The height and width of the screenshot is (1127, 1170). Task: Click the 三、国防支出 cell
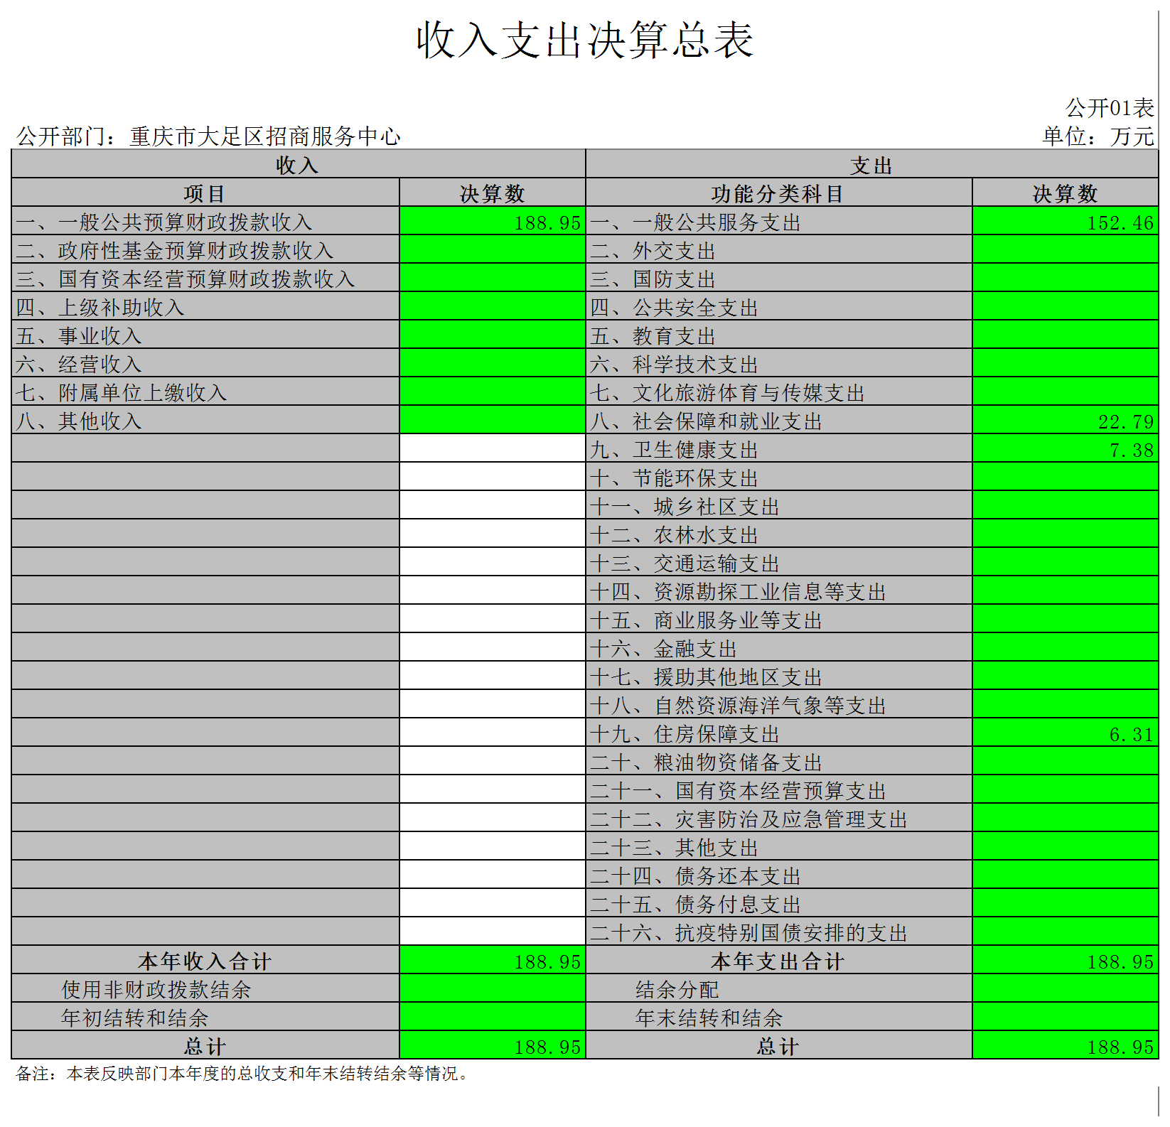pos(778,278)
